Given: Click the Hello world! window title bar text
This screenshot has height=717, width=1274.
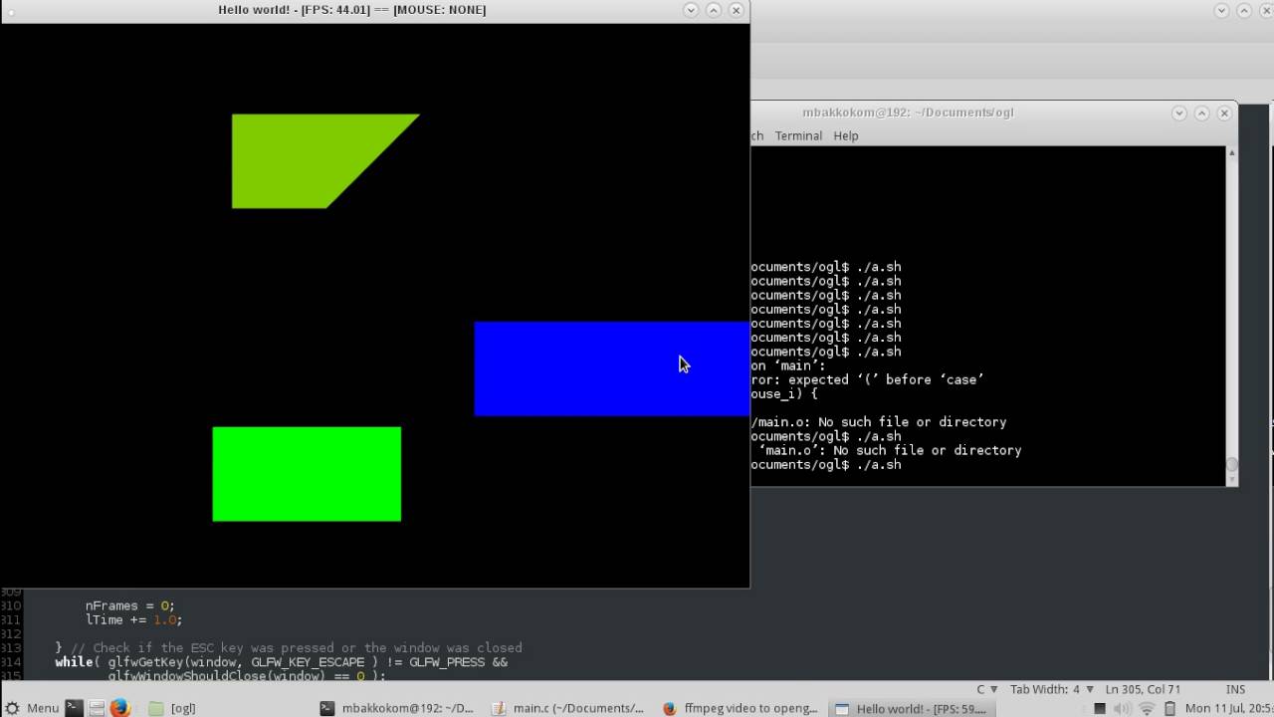Looking at the screenshot, I should (x=352, y=10).
